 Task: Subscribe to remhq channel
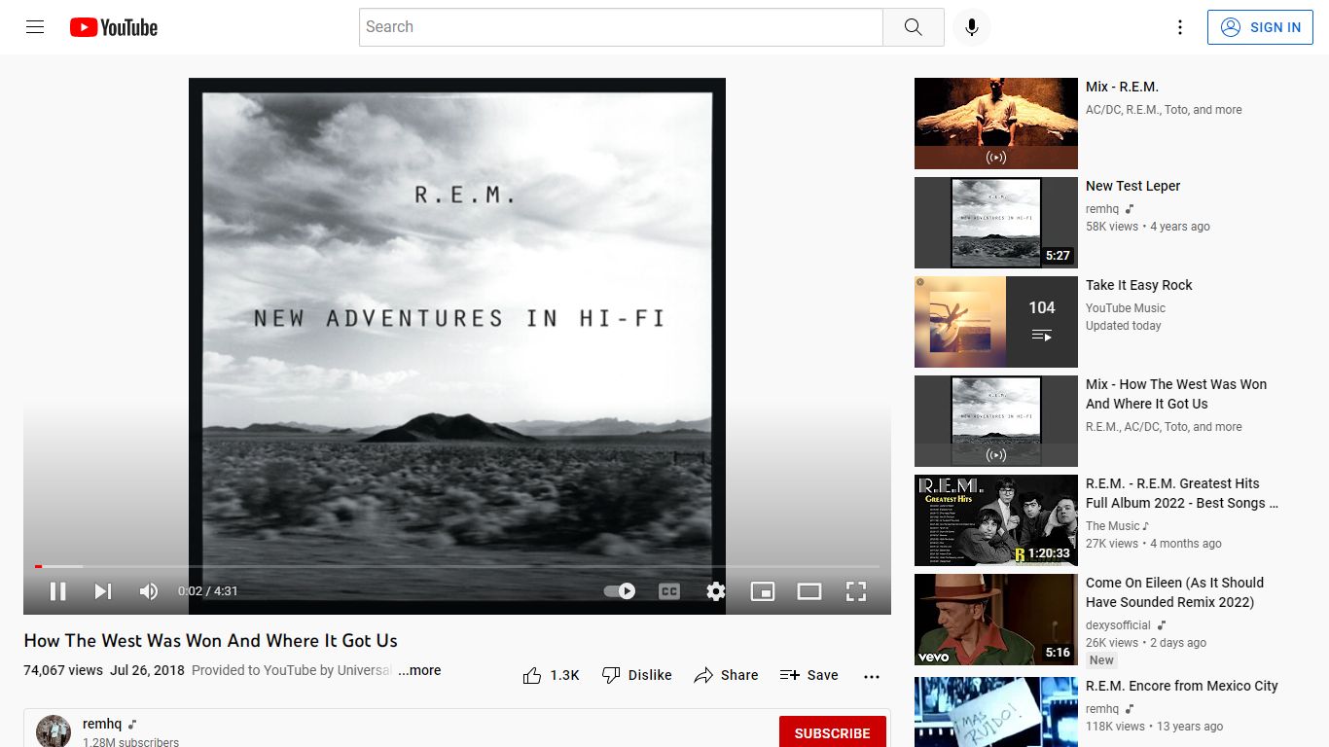coord(833,733)
